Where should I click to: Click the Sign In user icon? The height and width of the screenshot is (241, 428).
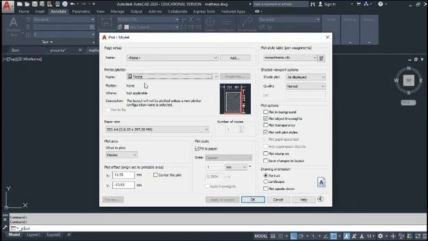pyautogui.click(x=320, y=4)
